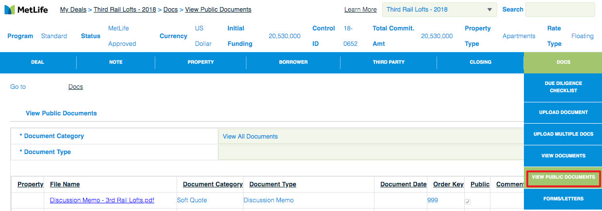
Task: Click the Standard program value
Action: tap(54, 36)
